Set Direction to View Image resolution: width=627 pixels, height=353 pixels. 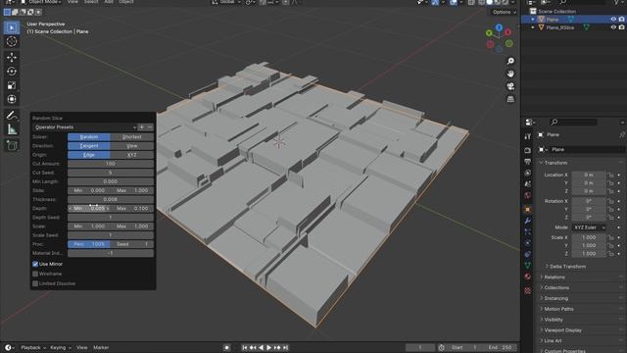132,146
